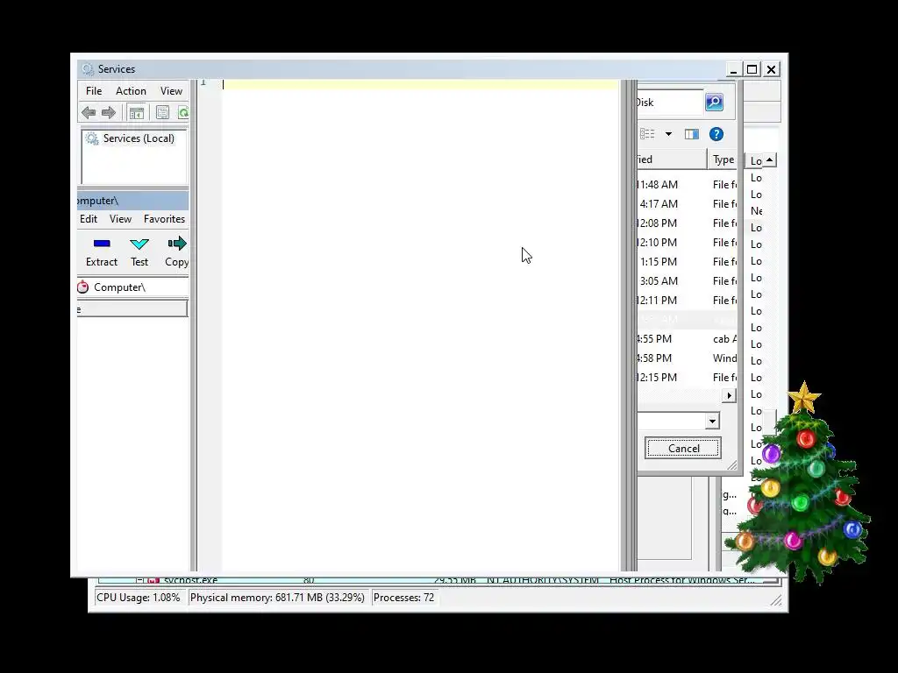Image resolution: width=898 pixels, height=673 pixels.
Task: Select the cab row at 4:55 PM
Action: pyautogui.click(x=688, y=339)
